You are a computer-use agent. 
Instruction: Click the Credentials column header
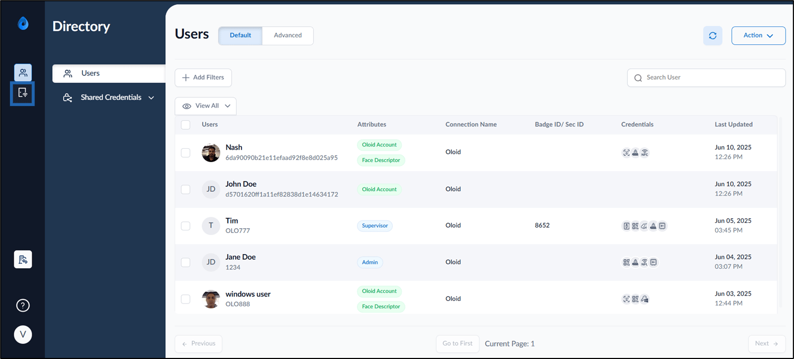pyautogui.click(x=637, y=125)
